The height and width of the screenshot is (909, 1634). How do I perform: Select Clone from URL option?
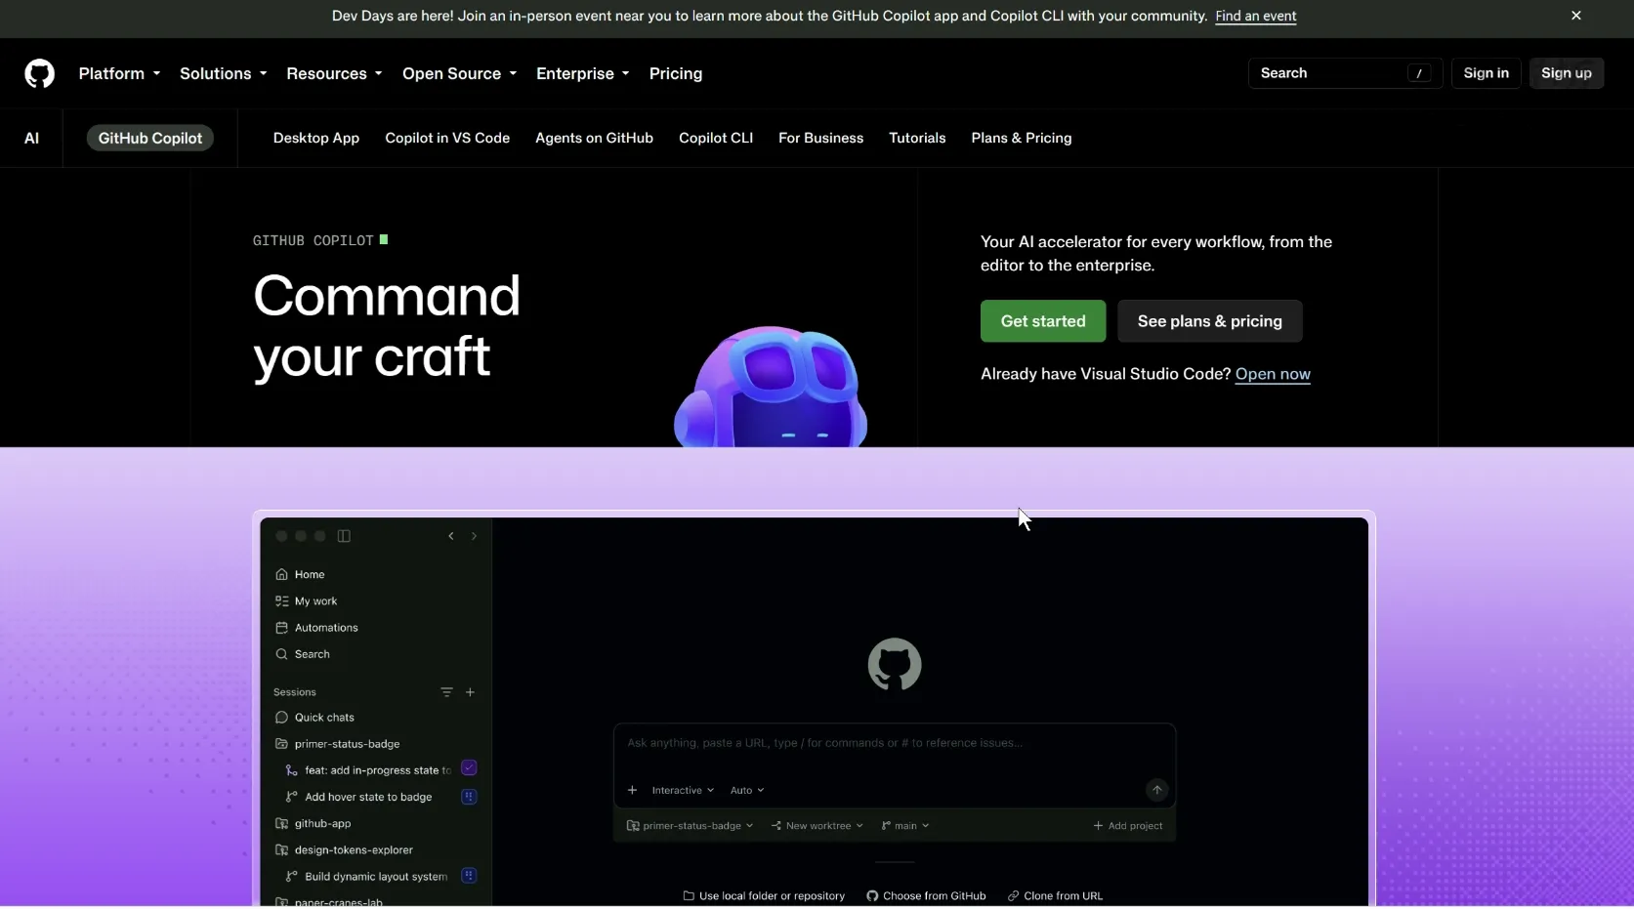tap(1055, 896)
